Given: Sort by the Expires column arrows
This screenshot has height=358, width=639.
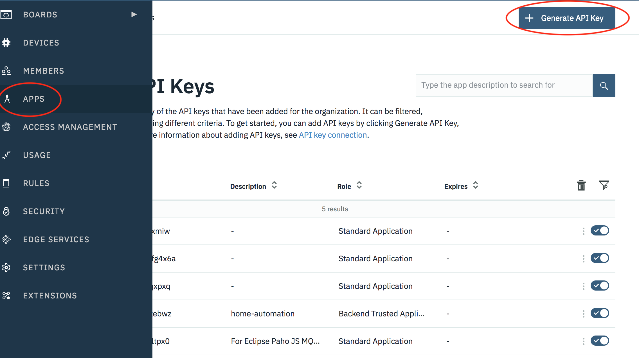Looking at the screenshot, I should tap(475, 185).
